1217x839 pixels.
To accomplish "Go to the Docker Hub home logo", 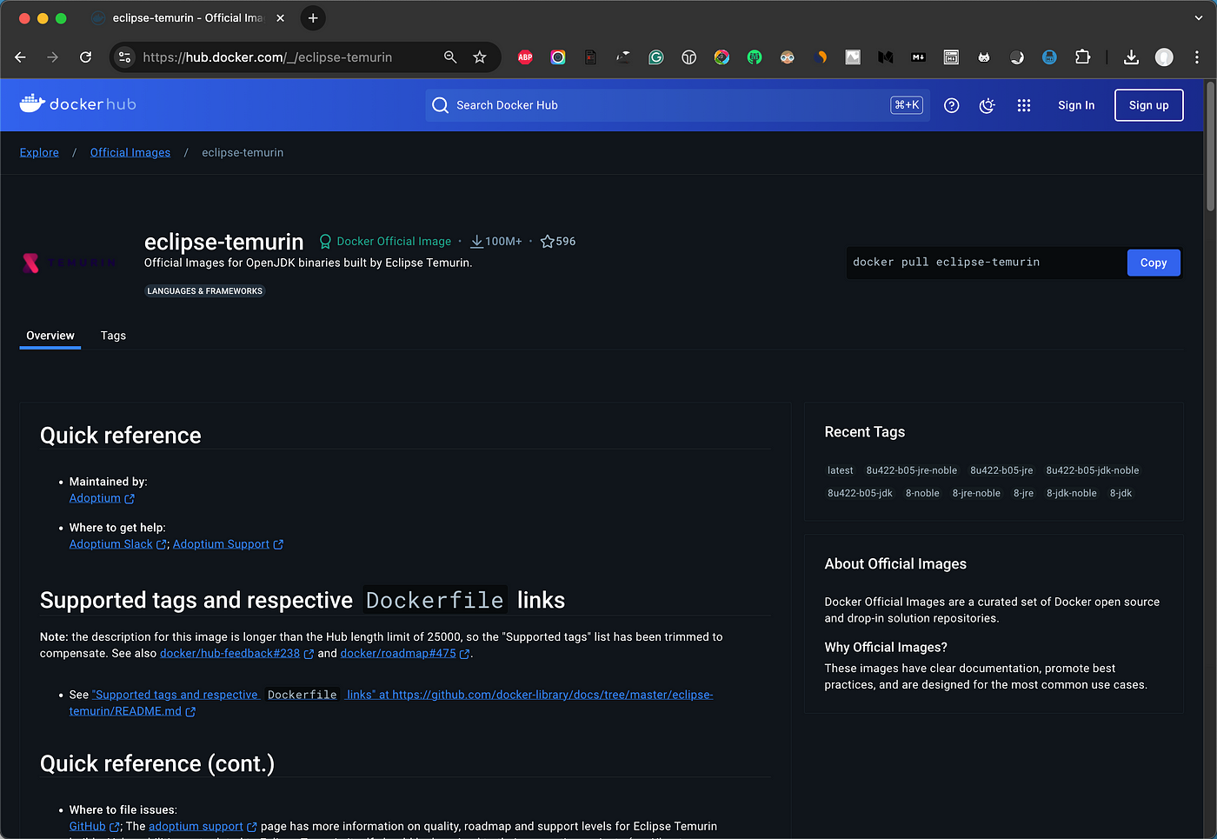I will pyautogui.click(x=78, y=104).
